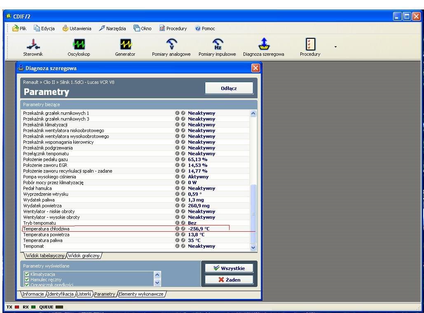Switch to the Usterki tab

84,294
